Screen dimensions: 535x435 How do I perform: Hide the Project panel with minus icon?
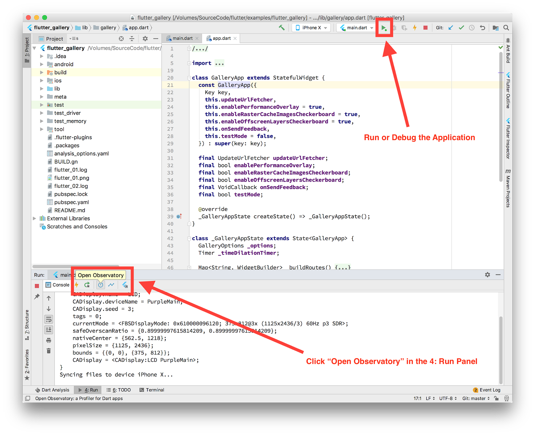(x=155, y=39)
